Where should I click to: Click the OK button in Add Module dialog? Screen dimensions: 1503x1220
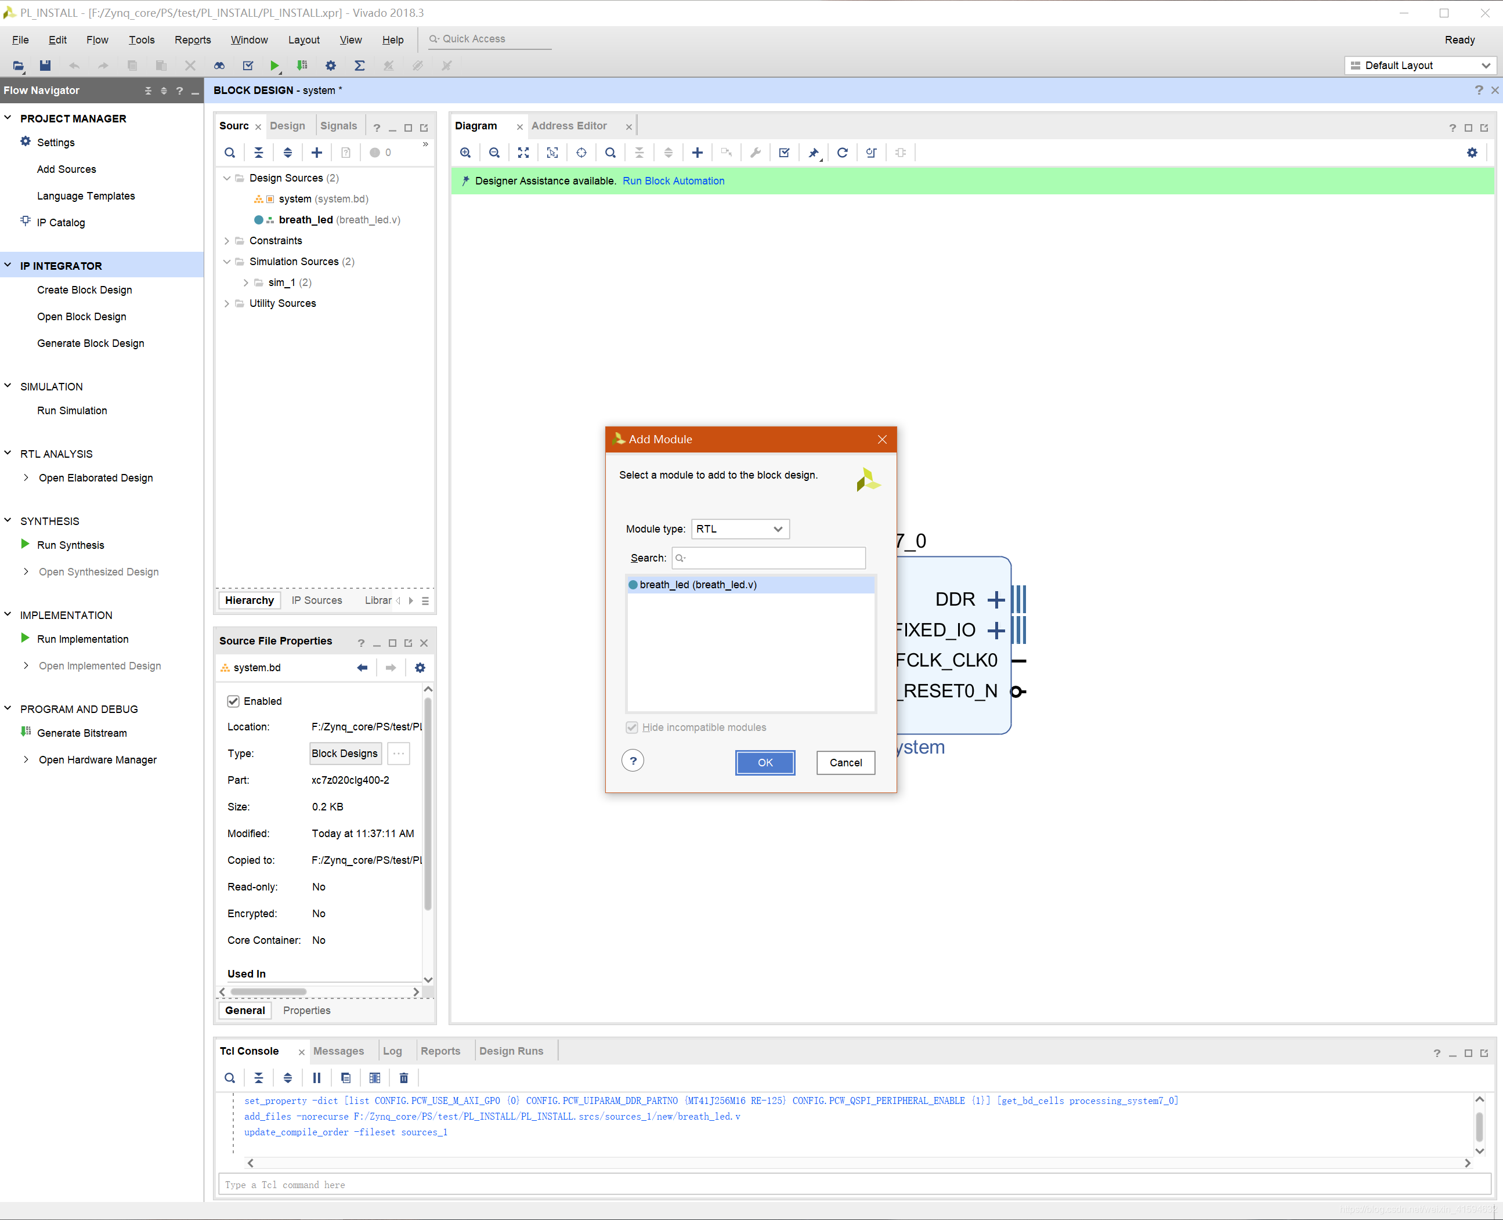[x=766, y=761]
